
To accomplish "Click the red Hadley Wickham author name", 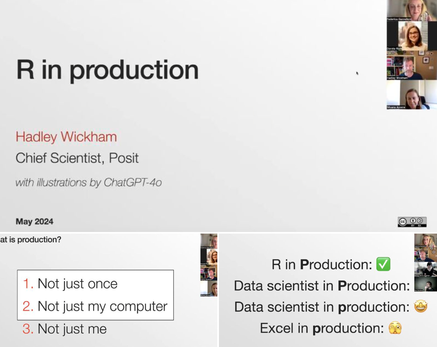I will coord(66,137).
